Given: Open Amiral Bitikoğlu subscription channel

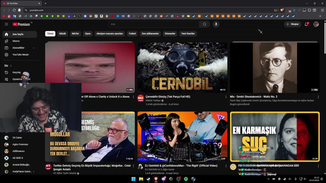Looking at the screenshot, I should click(20, 165).
